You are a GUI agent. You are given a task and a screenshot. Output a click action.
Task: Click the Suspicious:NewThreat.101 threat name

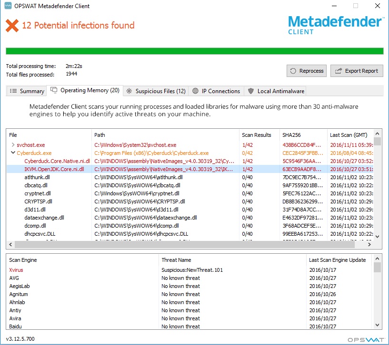[x=192, y=270]
